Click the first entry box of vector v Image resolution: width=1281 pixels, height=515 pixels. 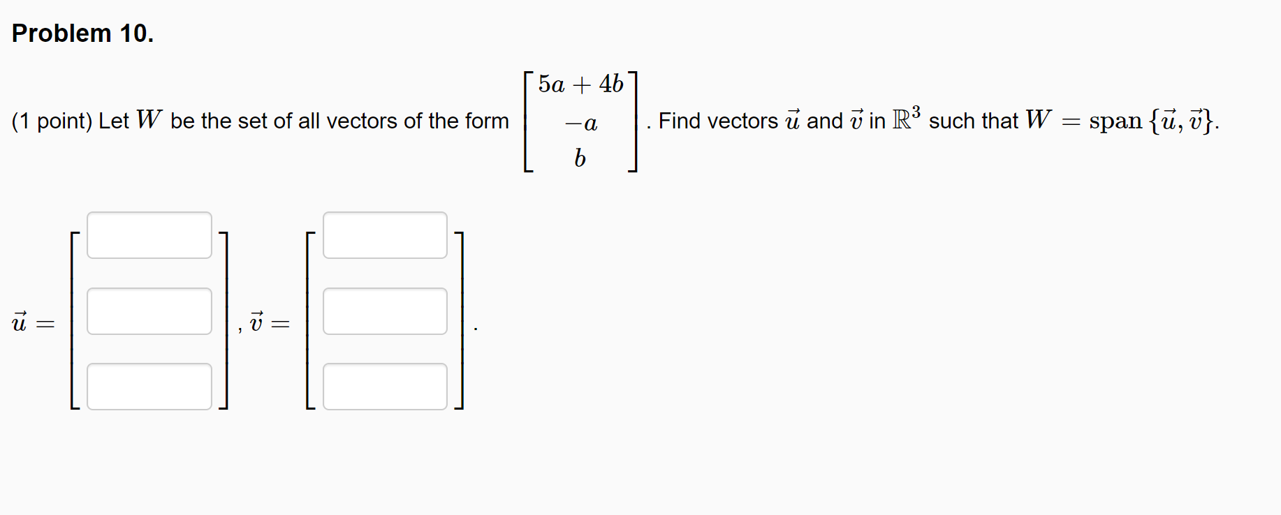385,234
